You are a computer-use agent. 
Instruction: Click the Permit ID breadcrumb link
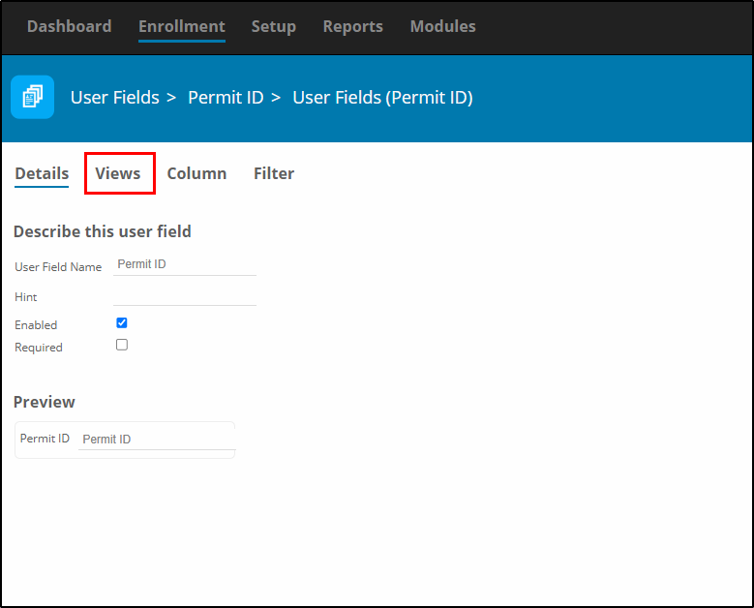[226, 98]
